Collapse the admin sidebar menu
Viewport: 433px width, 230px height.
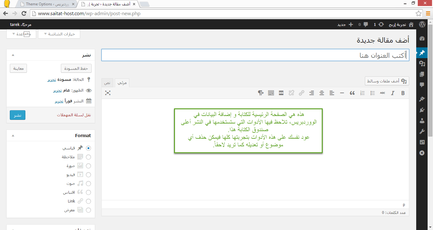click(x=422, y=153)
